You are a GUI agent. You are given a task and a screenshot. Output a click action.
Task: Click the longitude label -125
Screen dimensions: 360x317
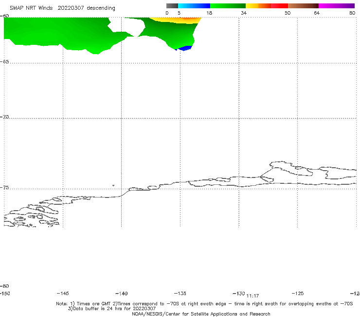(x=298, y=293)
